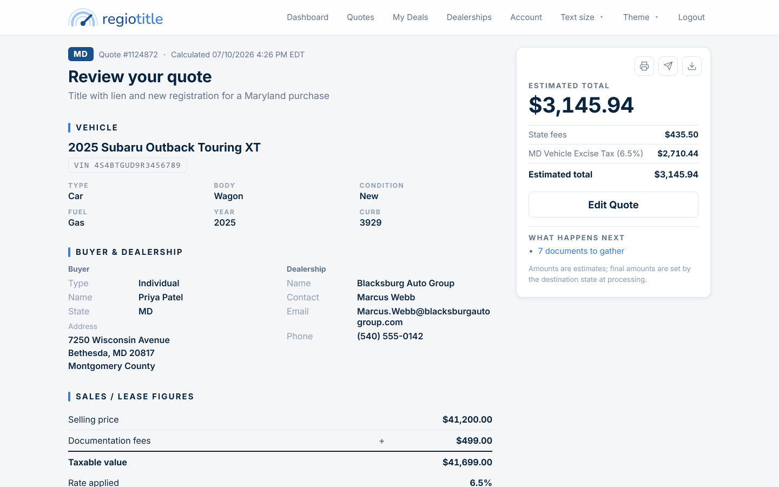The width and height of the screenshot is (779, 487).
Task: Click the large $3,145.94 estimated total
Action: pos(581,105)
